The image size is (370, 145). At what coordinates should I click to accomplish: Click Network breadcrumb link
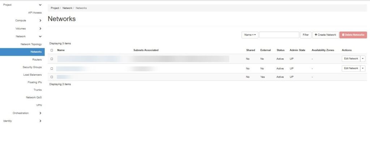(x=67, y=8)
